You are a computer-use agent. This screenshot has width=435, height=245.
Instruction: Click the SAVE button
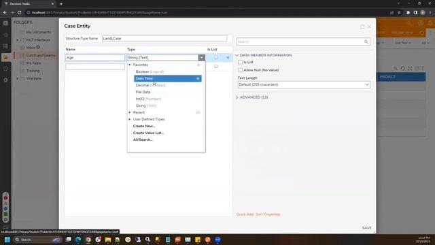366,228
